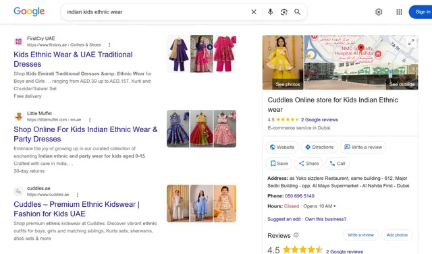Click Write a review button near Directions

(x=363, y=147)
